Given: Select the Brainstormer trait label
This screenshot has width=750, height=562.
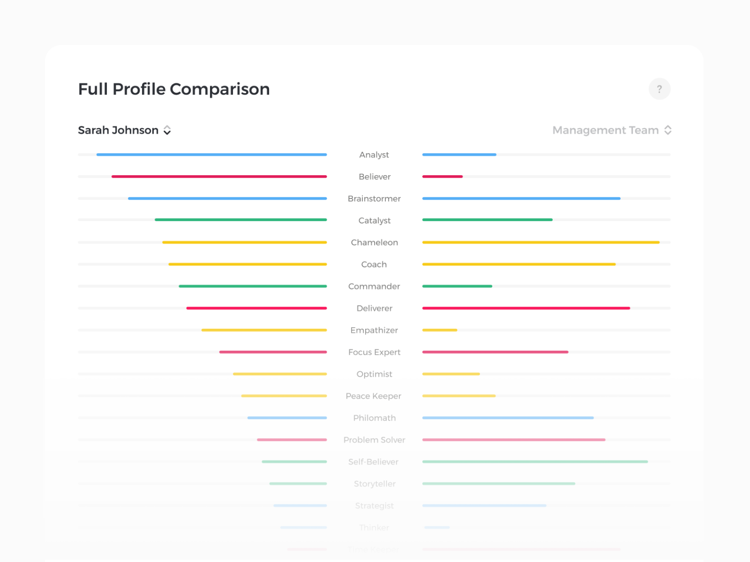Looking at the screenshot, I should pos(374,199).
